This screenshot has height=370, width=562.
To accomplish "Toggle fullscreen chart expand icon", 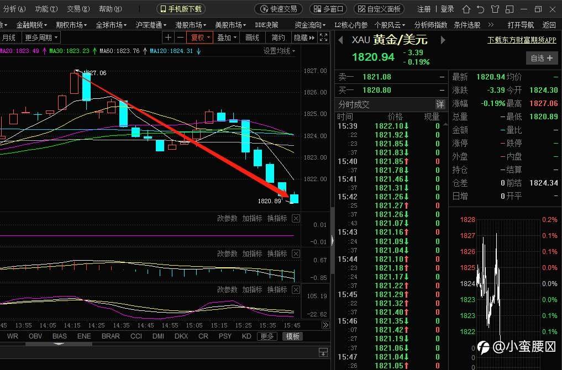I will tap(323, 37).
